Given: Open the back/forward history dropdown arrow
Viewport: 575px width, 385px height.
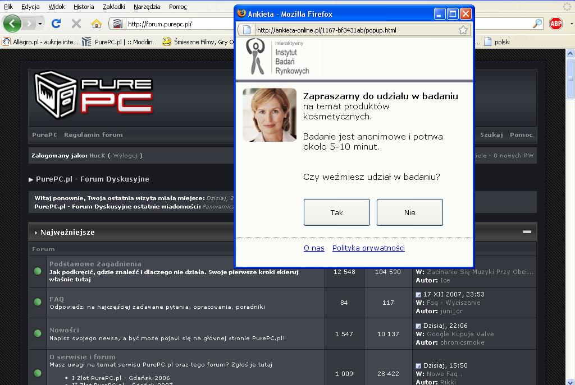Looking at the screenshot, I should click(x=40, y=24).
